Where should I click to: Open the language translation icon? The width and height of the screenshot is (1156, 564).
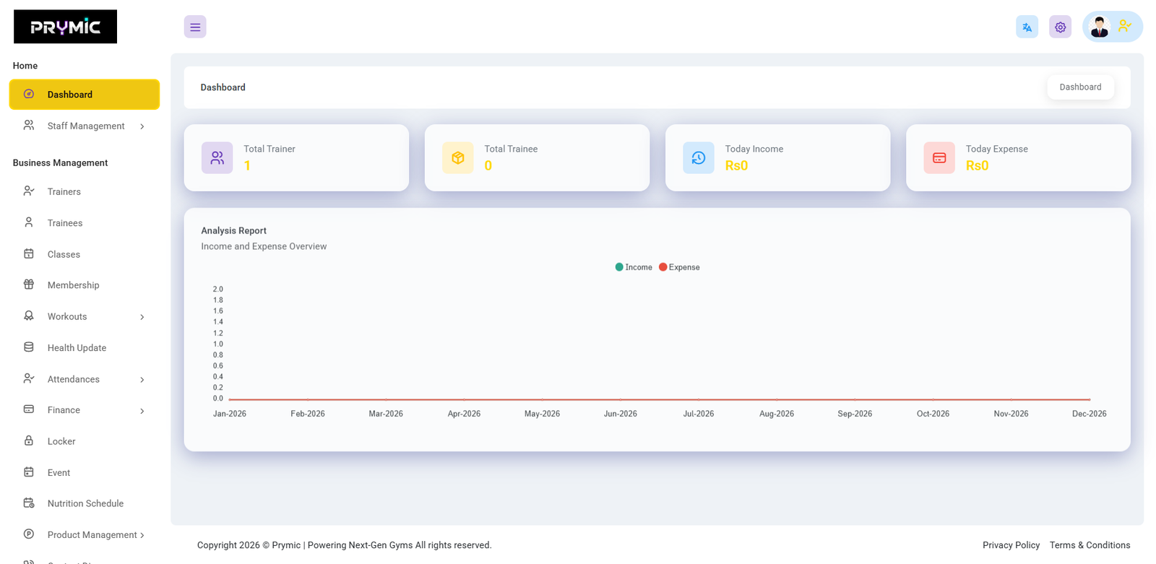point(1027,27)
